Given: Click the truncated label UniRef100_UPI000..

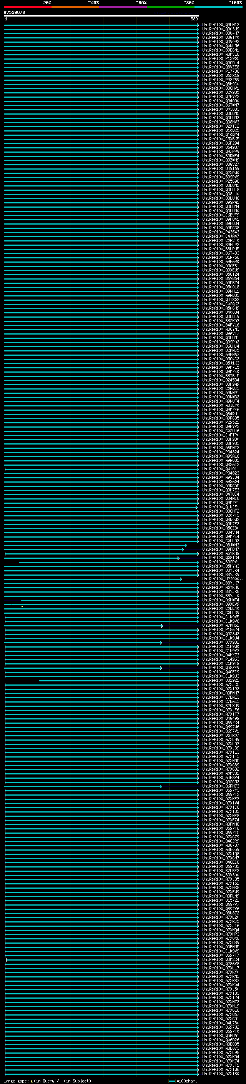Looking at the screenshot, I should [x=223, y=579].
